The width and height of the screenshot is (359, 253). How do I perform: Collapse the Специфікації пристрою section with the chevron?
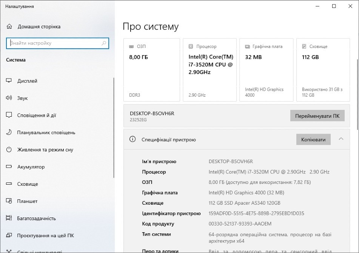341,139
